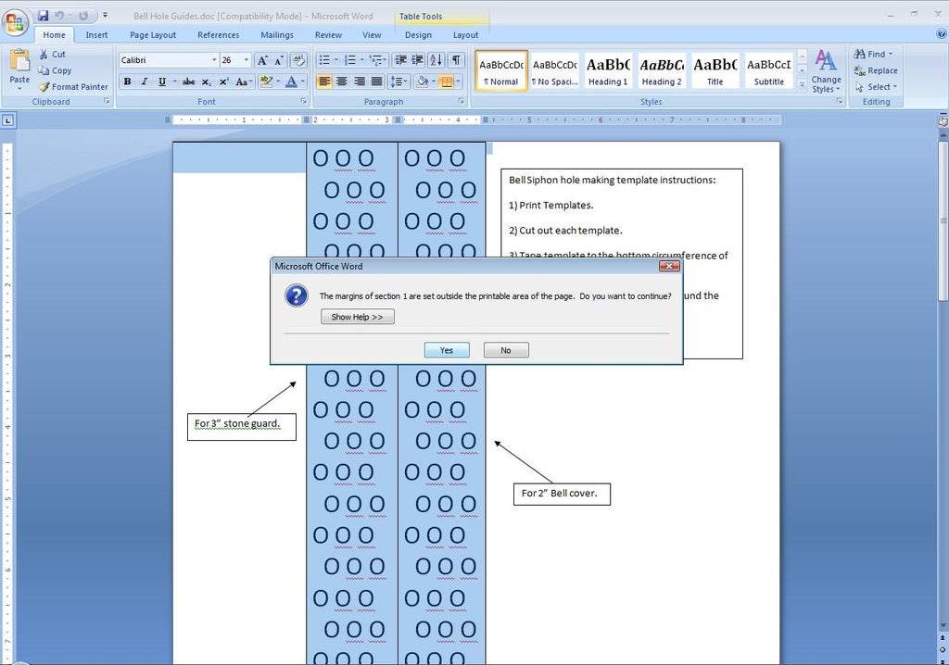Apply the No Spacing style

(555, 70)
